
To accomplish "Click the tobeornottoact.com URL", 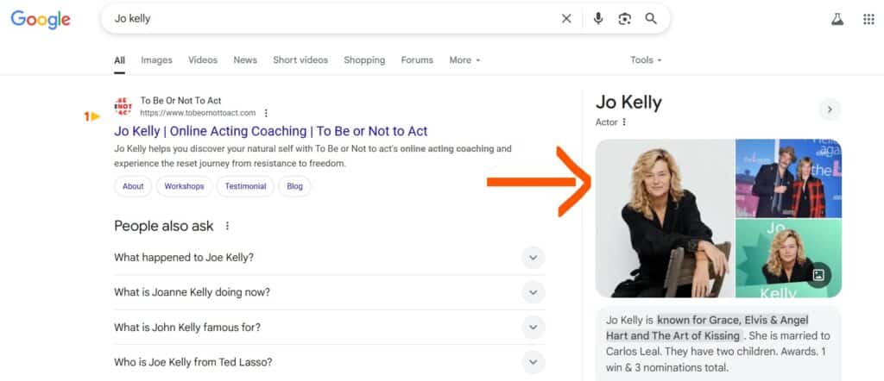I will click(198, 113).
